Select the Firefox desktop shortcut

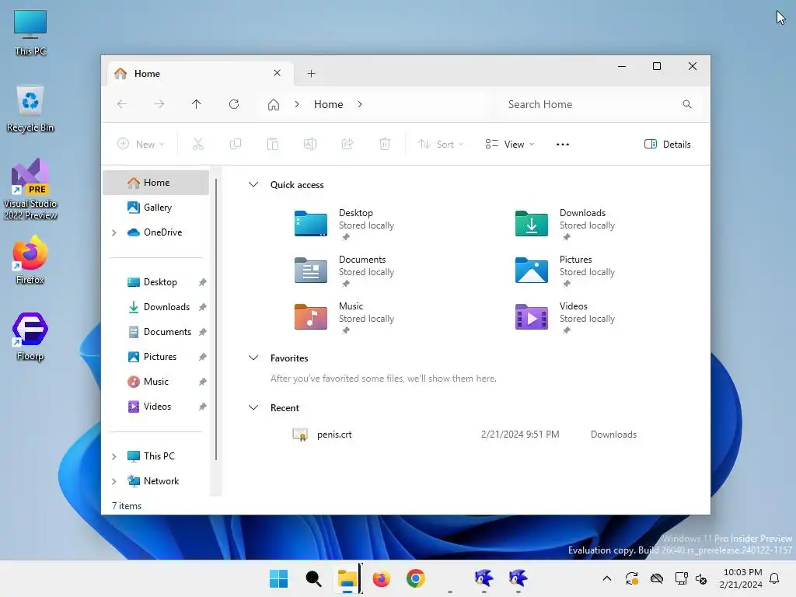[x=30, y=260]
